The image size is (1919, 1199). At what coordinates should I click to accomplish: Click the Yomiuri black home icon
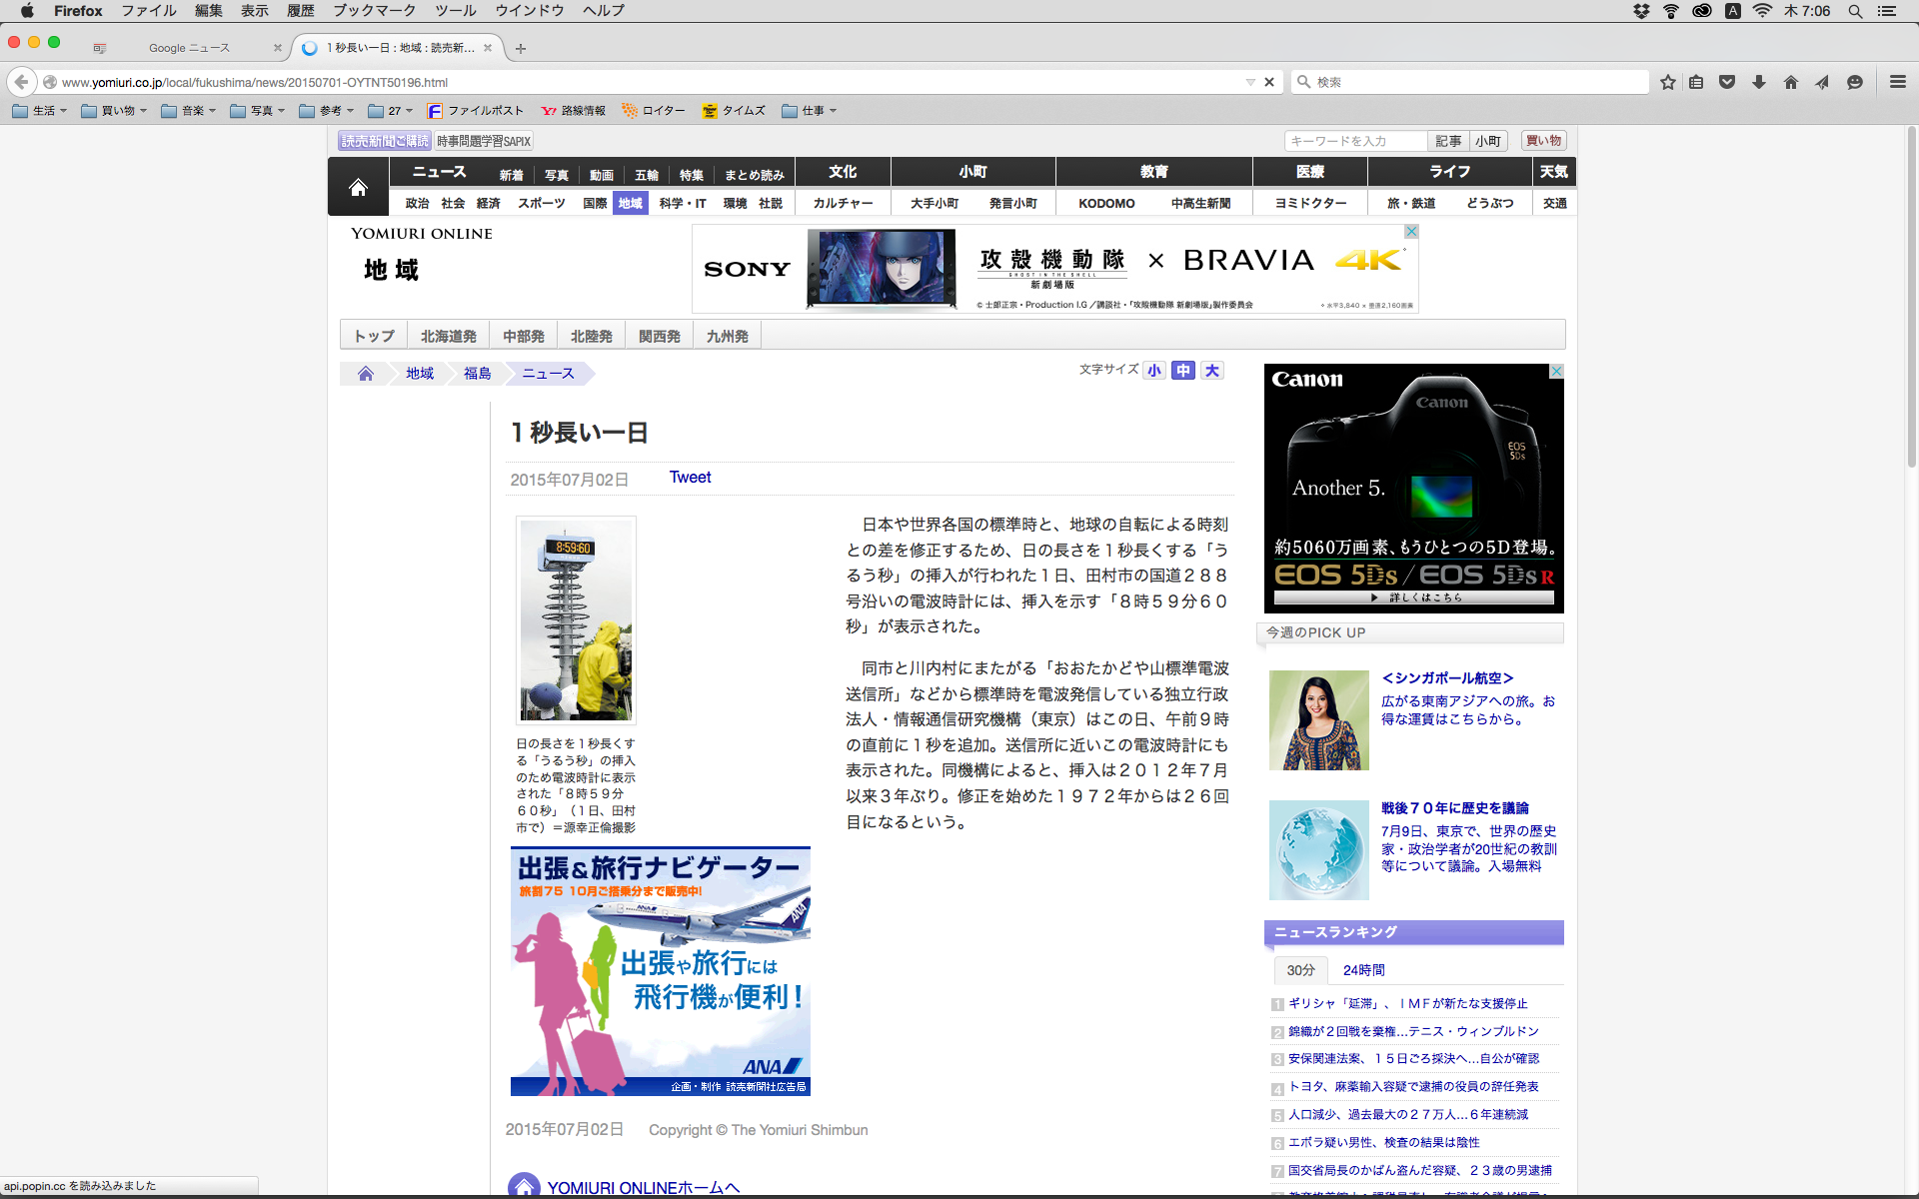(x=358, y=187)
